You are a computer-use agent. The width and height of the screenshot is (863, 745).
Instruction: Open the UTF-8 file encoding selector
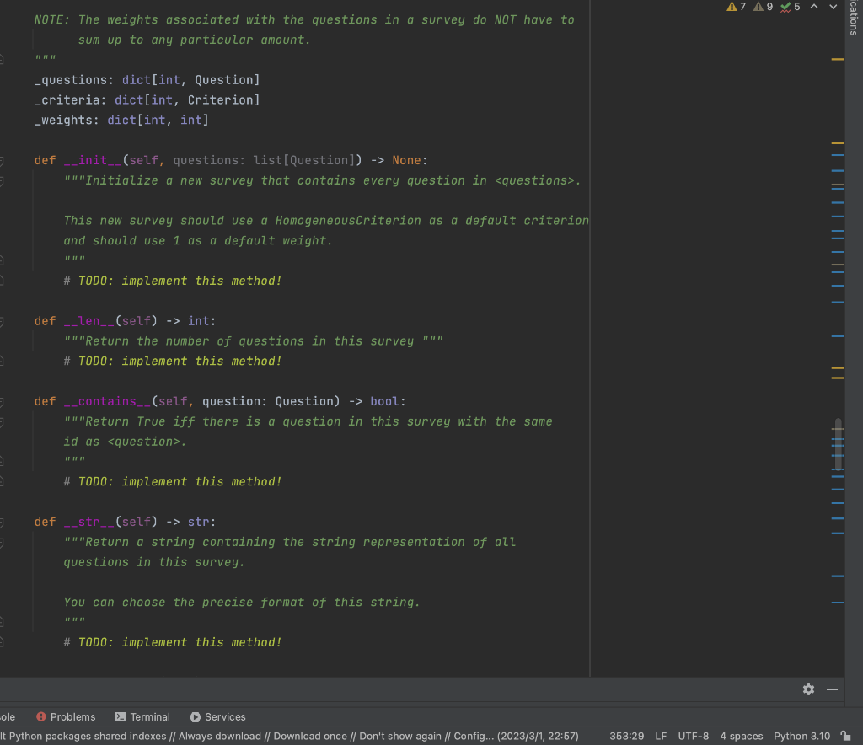tap(693, 735)
